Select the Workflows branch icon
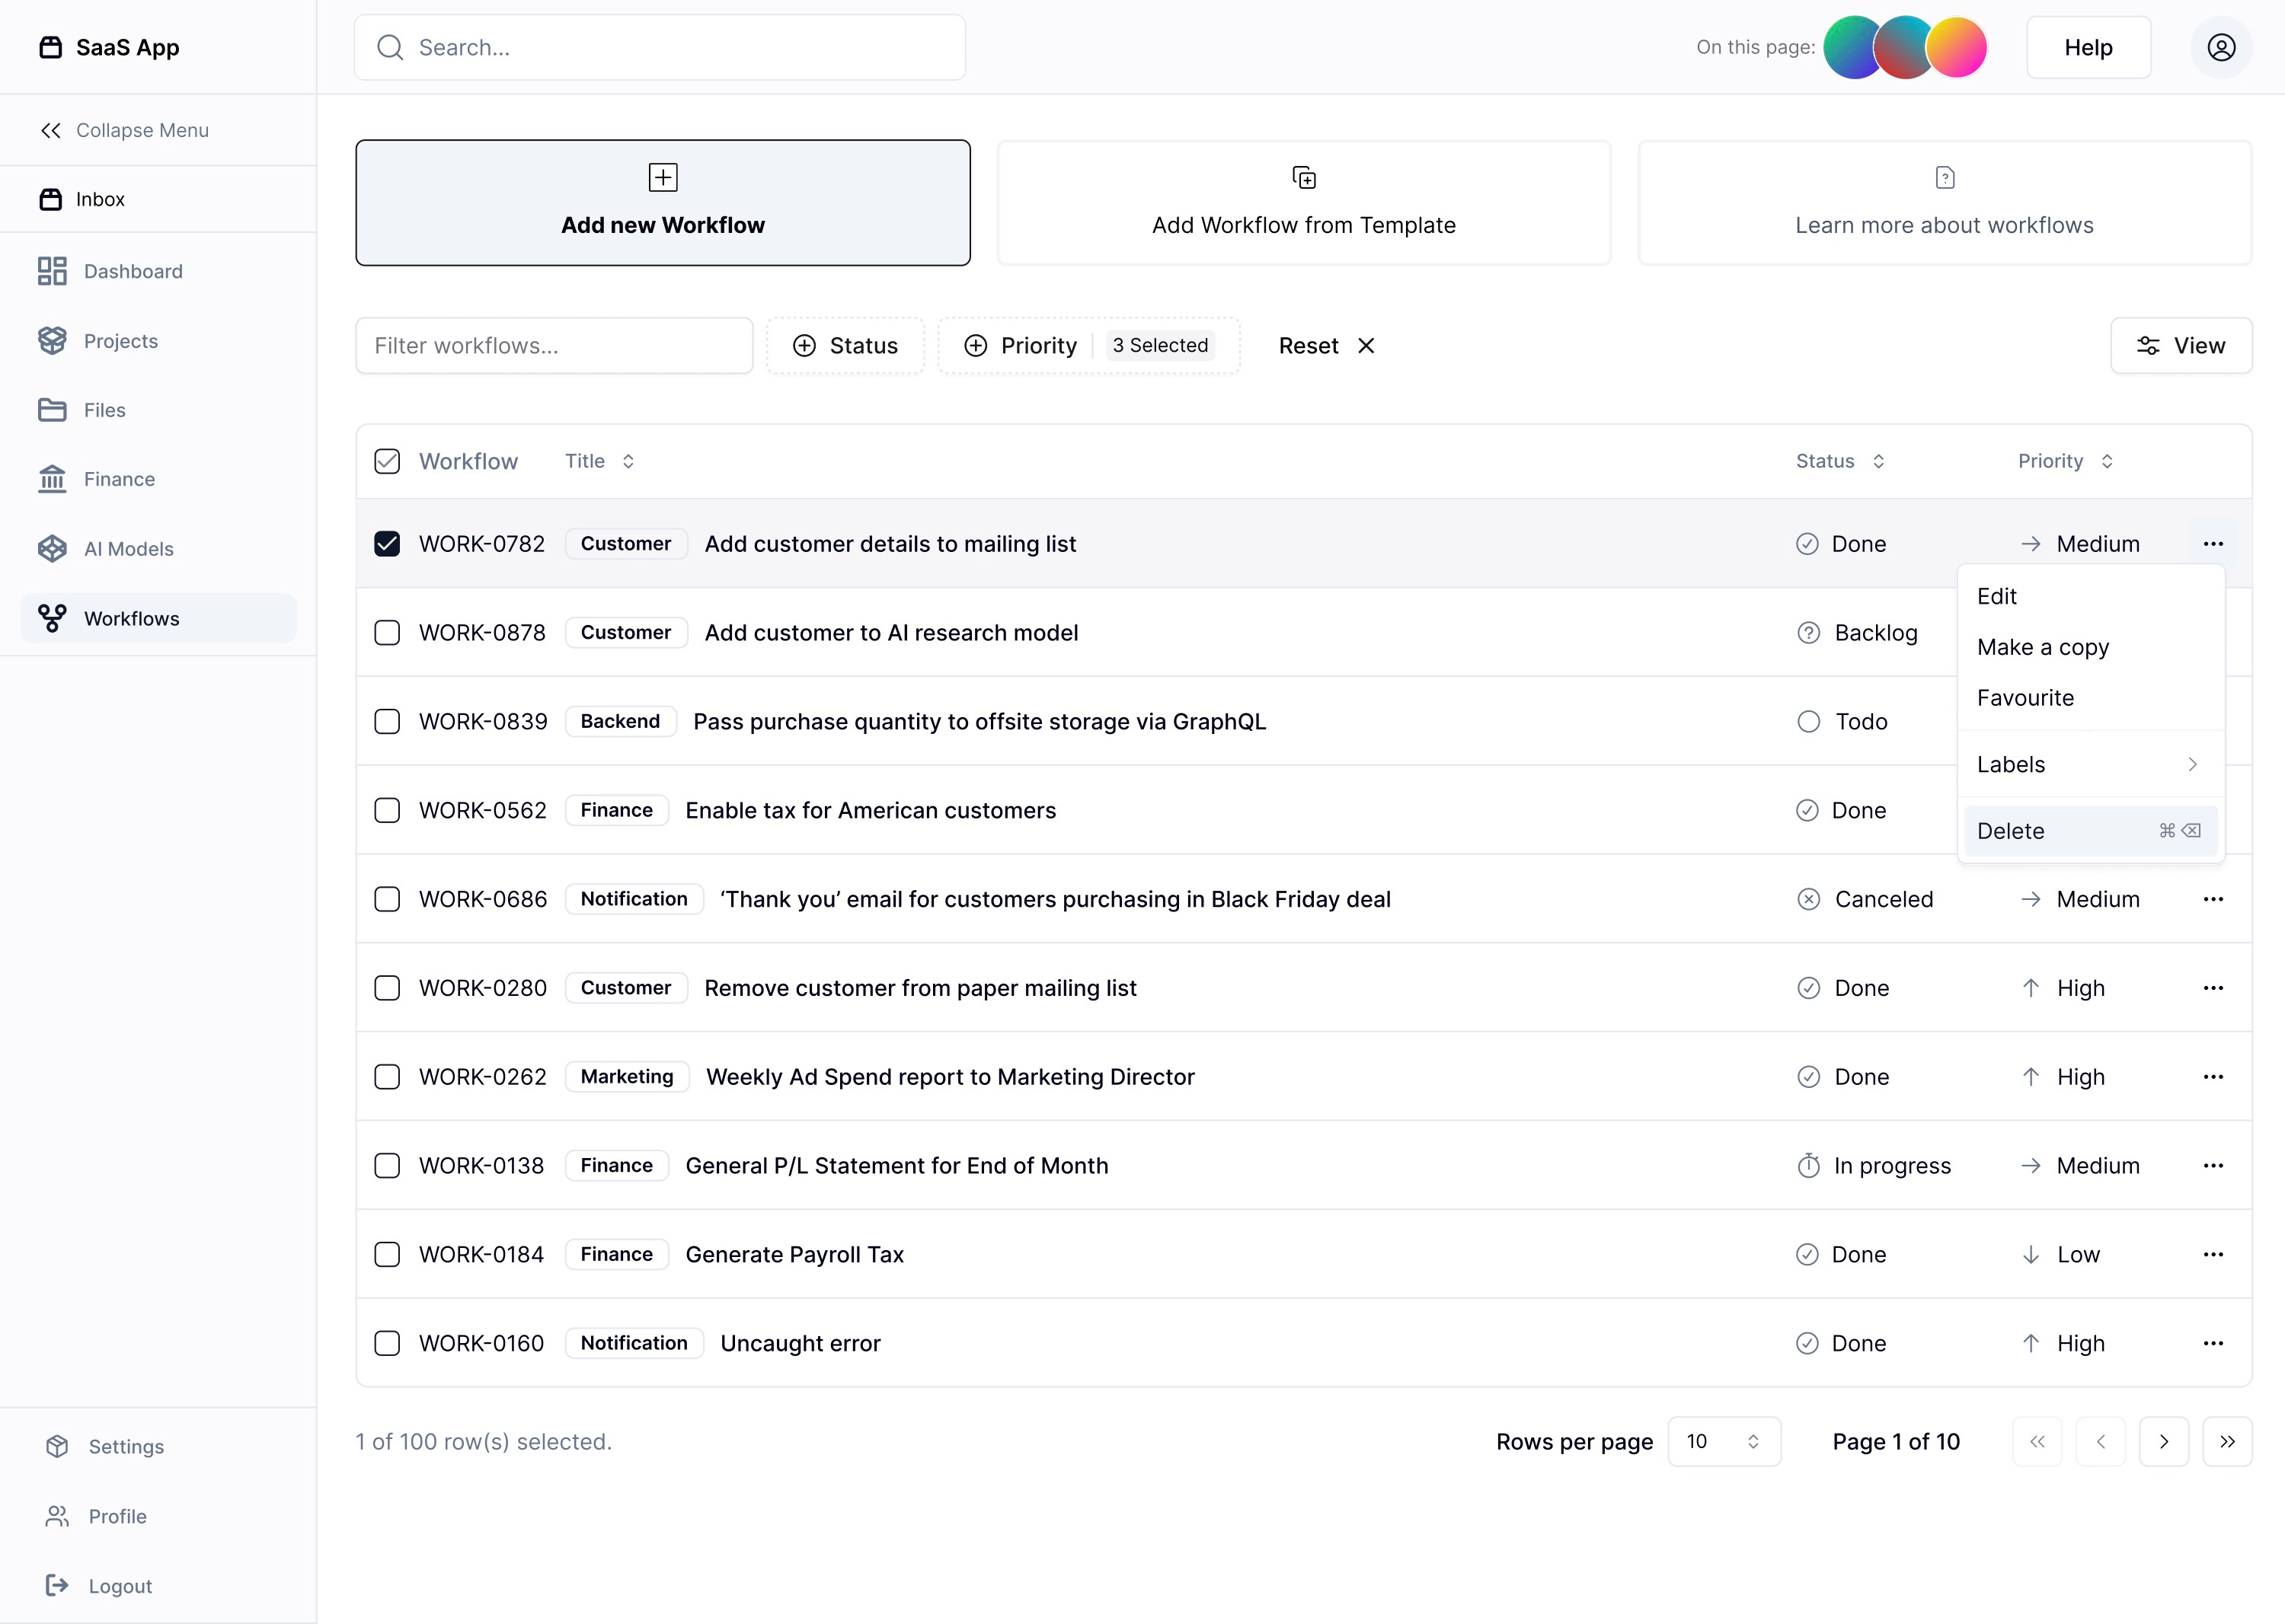This screenshot has height=1624, width=2285. click(x=52, y=617)
